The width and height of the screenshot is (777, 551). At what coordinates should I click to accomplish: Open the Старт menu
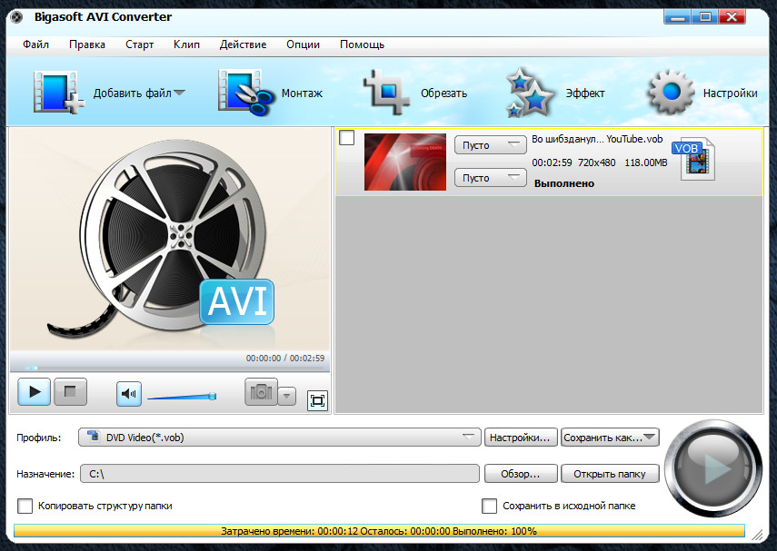coord(139,44)
